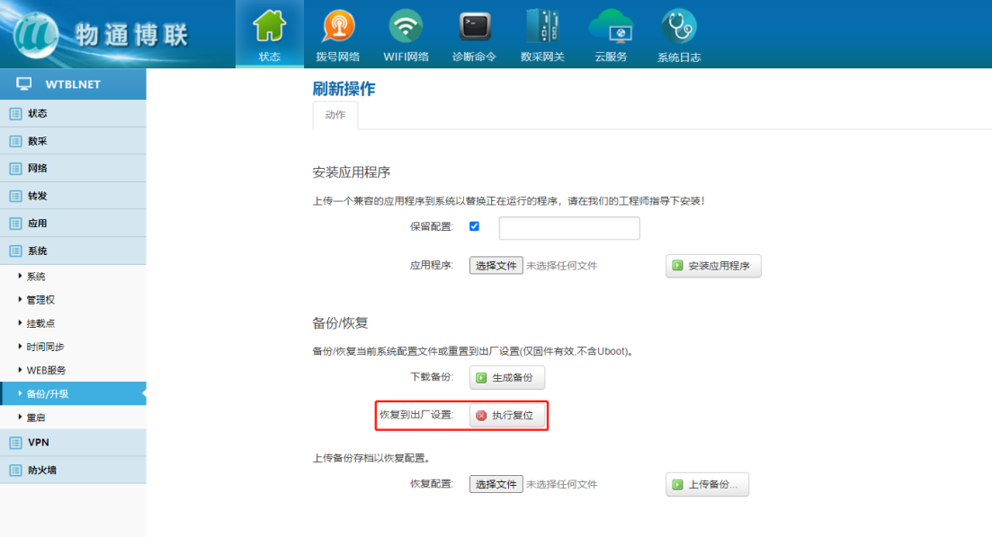The width and height of the screenshot is (992, 537).
Task: Open the 云服务 cloud icon
Action: (611, 27)
